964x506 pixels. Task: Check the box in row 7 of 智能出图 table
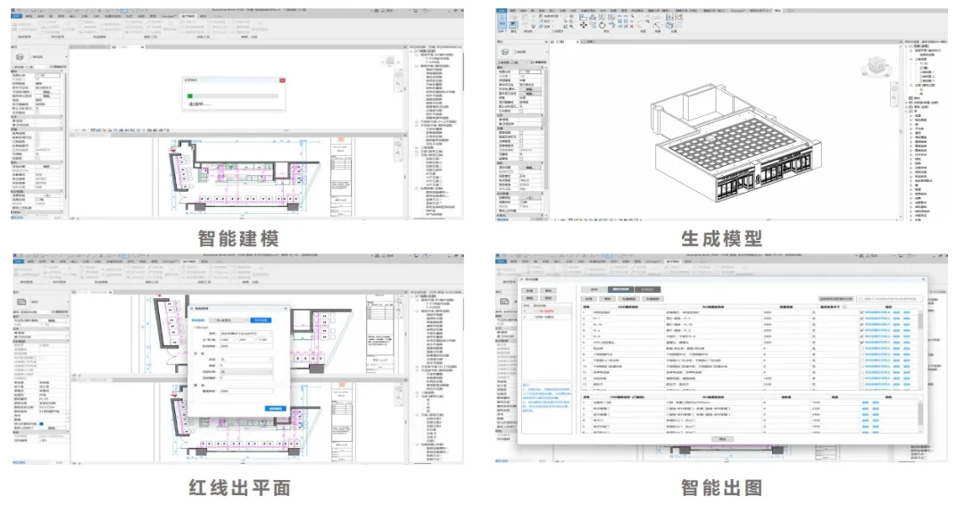(x=862, y=348)
